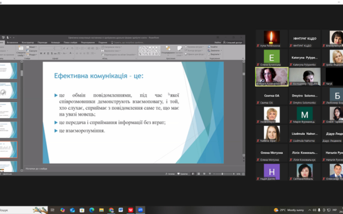Click the Примітки comments icon in status bar
The width and height of the screenshot is (343, 214).
(178, 174)
